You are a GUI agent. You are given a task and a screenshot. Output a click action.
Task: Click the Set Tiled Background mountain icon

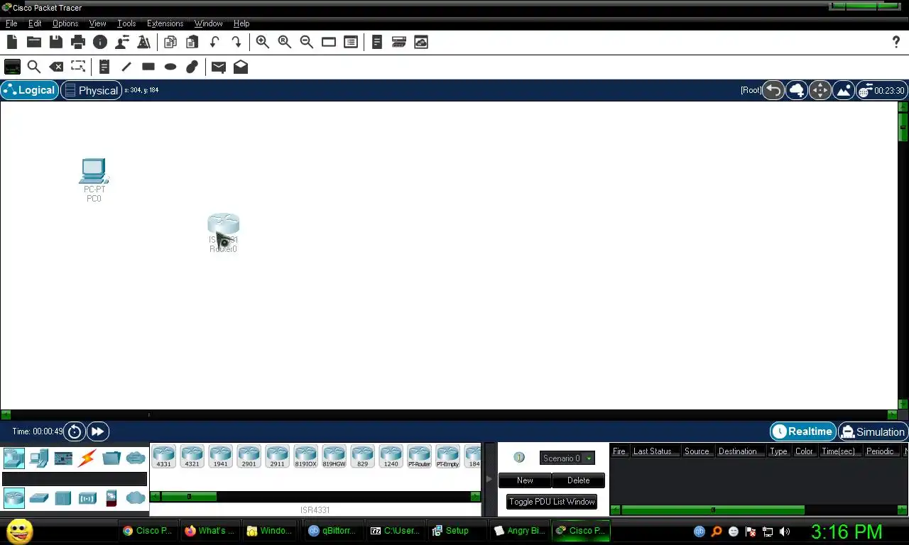tap(844, 90)
